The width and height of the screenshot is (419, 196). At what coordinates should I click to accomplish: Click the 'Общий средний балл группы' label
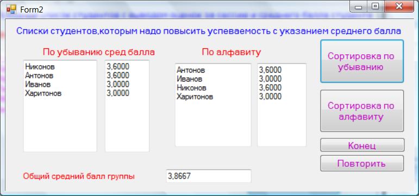[x=79, y=176]
